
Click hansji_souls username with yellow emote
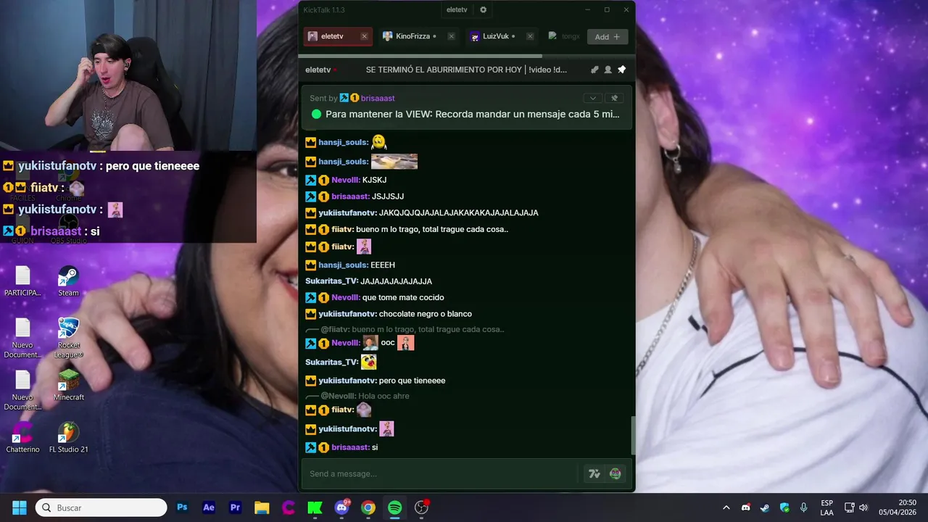(x=343, y=143)
